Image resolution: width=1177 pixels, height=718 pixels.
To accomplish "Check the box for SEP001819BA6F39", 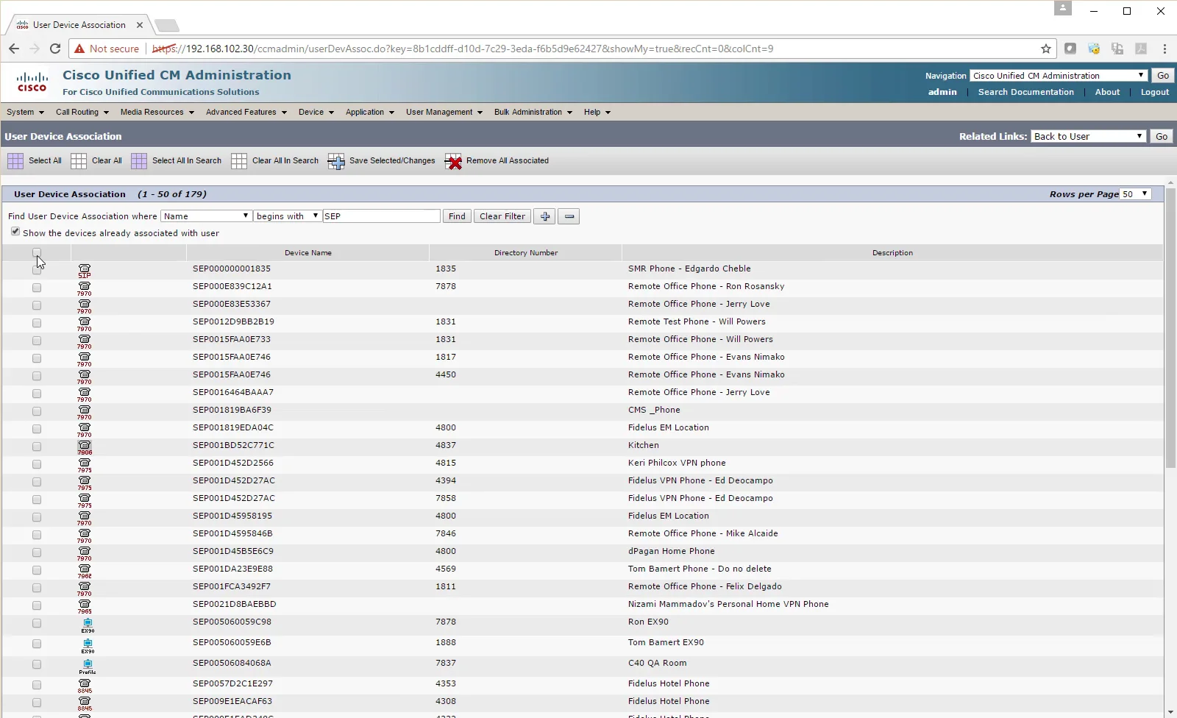I will [x=37, y=411].
